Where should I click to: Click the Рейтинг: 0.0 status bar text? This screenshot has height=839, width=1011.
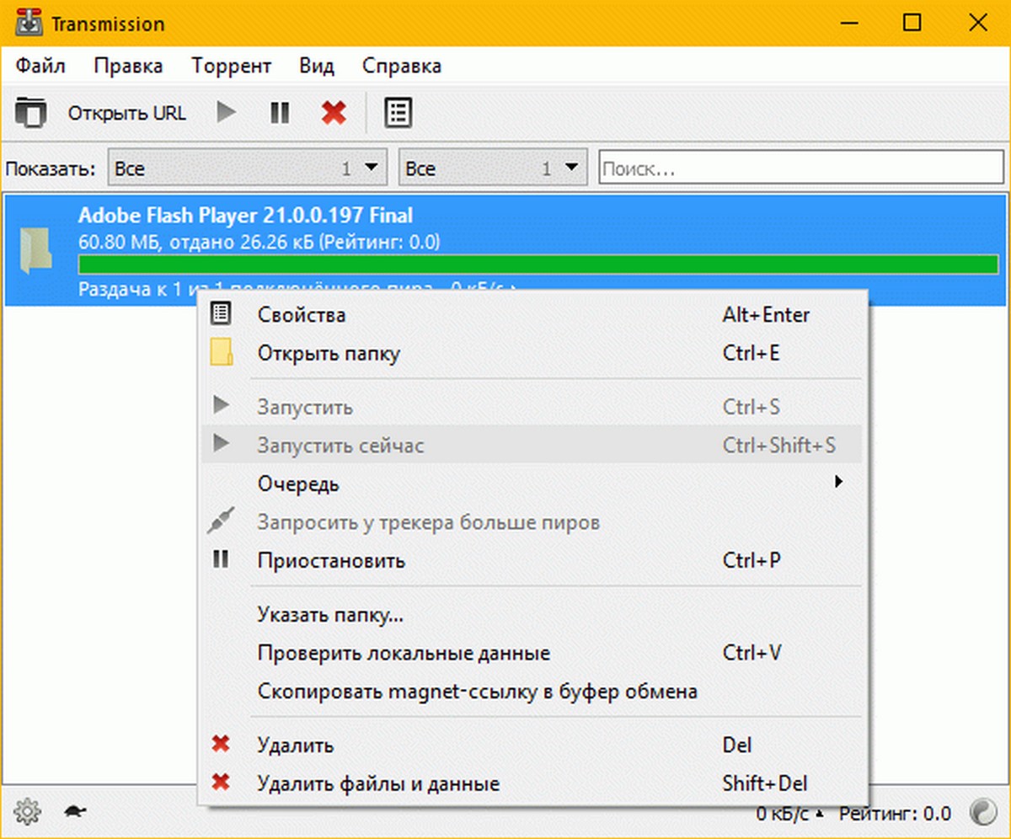point(895,814)
